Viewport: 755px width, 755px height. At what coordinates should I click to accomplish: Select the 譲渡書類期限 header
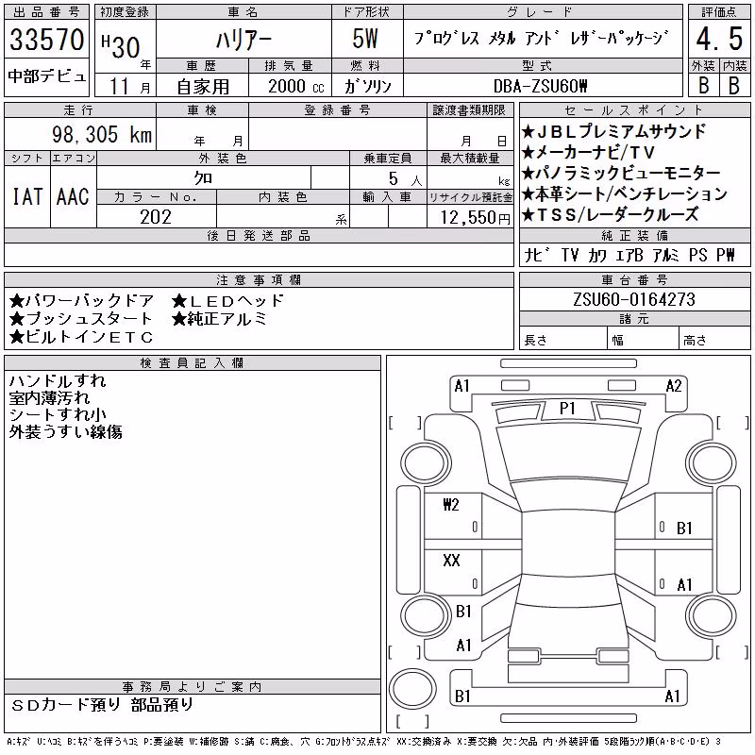[469, 109]
